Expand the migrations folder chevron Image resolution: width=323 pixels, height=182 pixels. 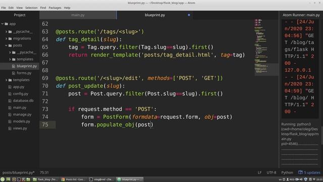6,38
